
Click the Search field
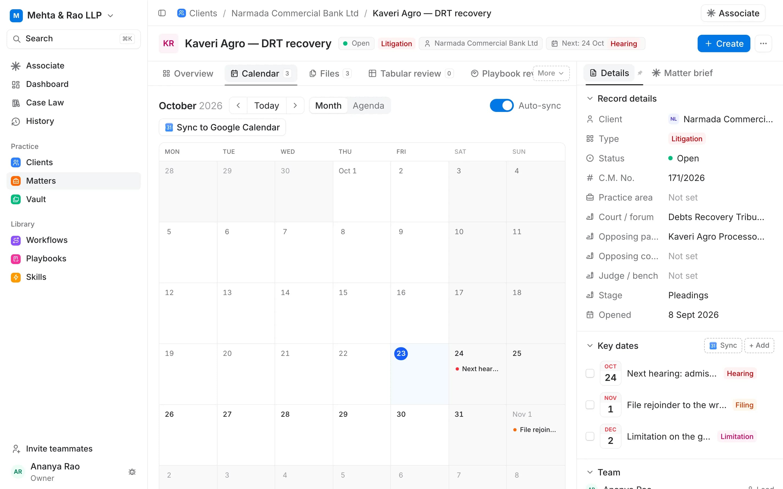click(73, 39)
